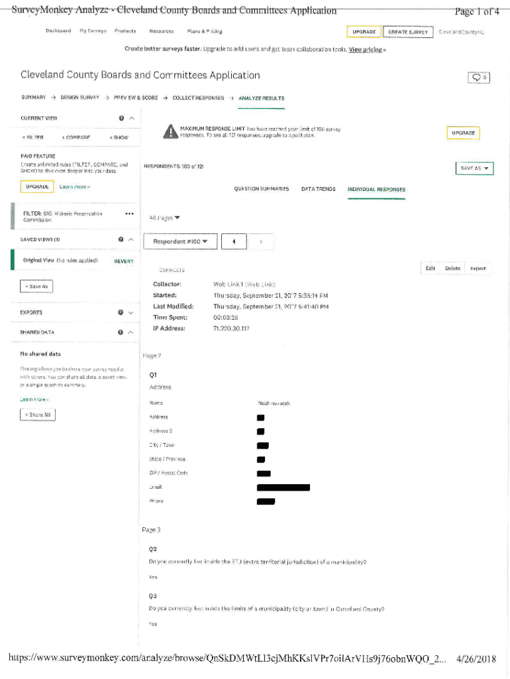The height and width of the screenshot is (679, 510).
Task: Click the Current View help icon
Action: (121, 118)
